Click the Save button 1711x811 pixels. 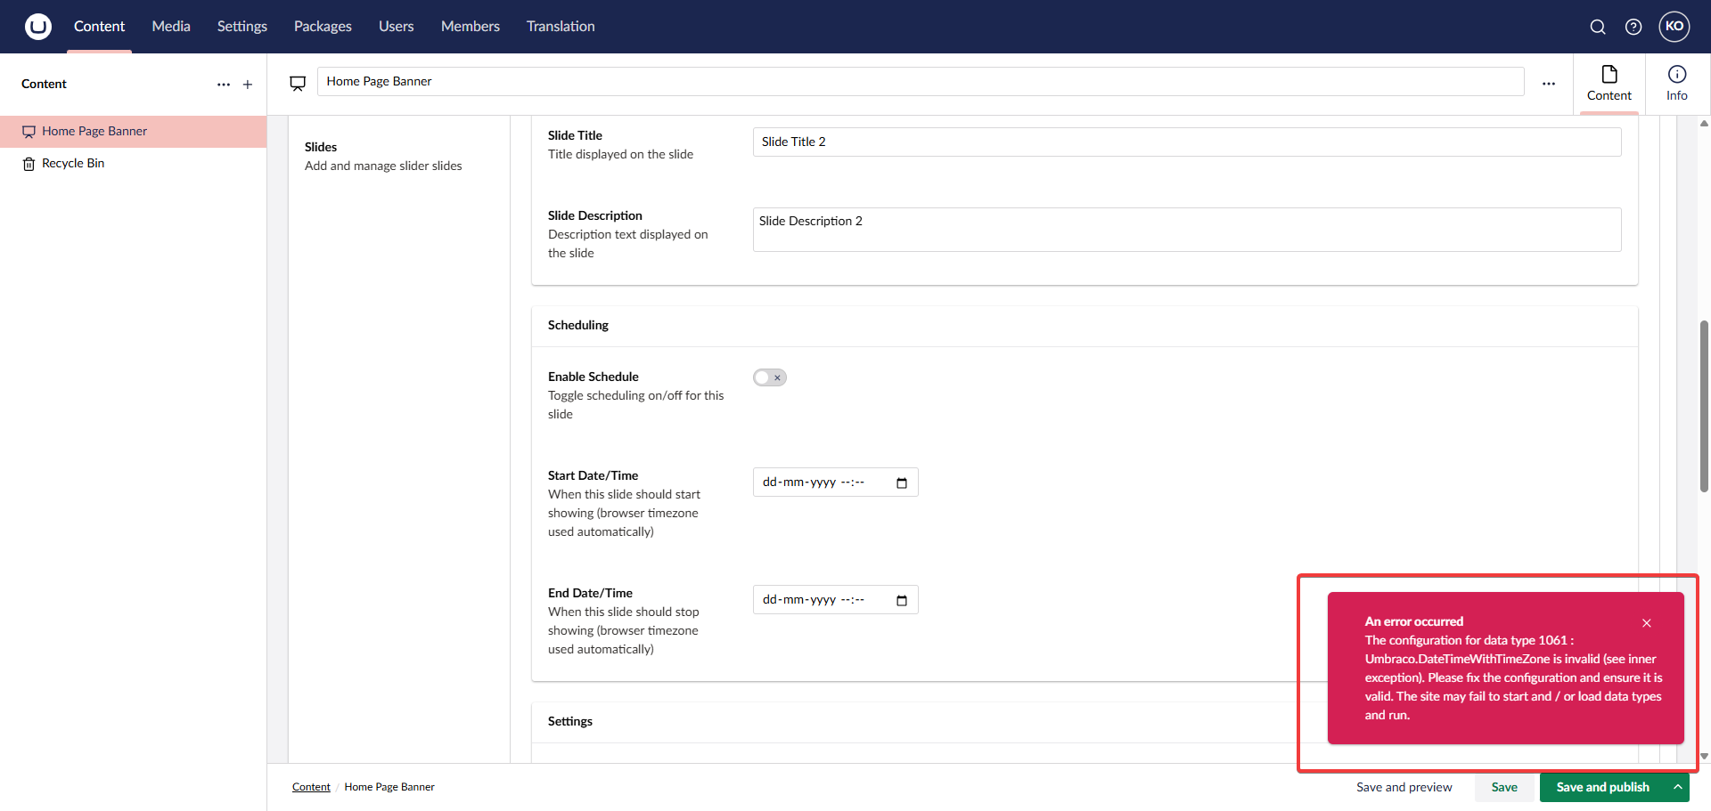tap(1504, 787)
